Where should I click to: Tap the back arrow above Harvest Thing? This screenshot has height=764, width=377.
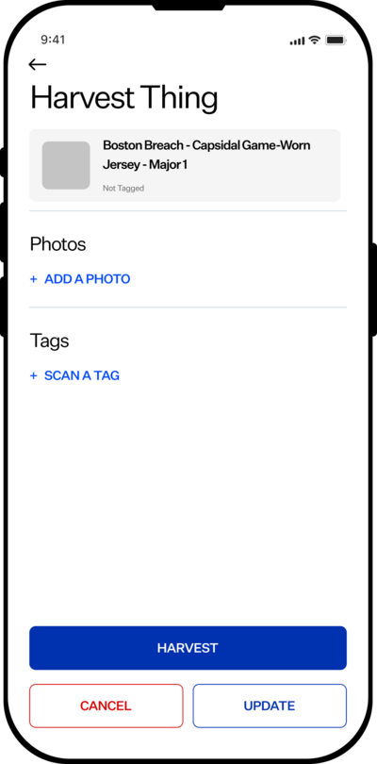37,64
